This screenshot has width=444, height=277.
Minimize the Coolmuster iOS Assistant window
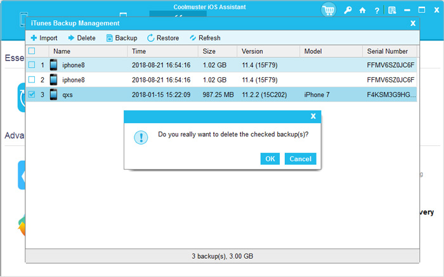pos(407,11)
